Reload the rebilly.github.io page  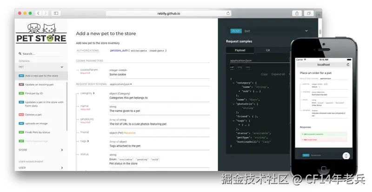point(228,13)
